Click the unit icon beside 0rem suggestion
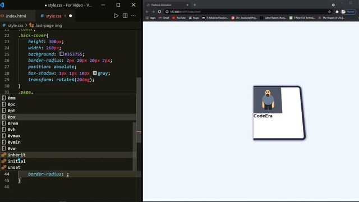The height and width of the screenshot is (202, 359). click(4, 123)
